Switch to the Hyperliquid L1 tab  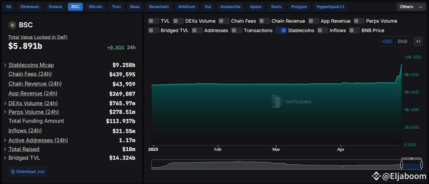[330, 7]
